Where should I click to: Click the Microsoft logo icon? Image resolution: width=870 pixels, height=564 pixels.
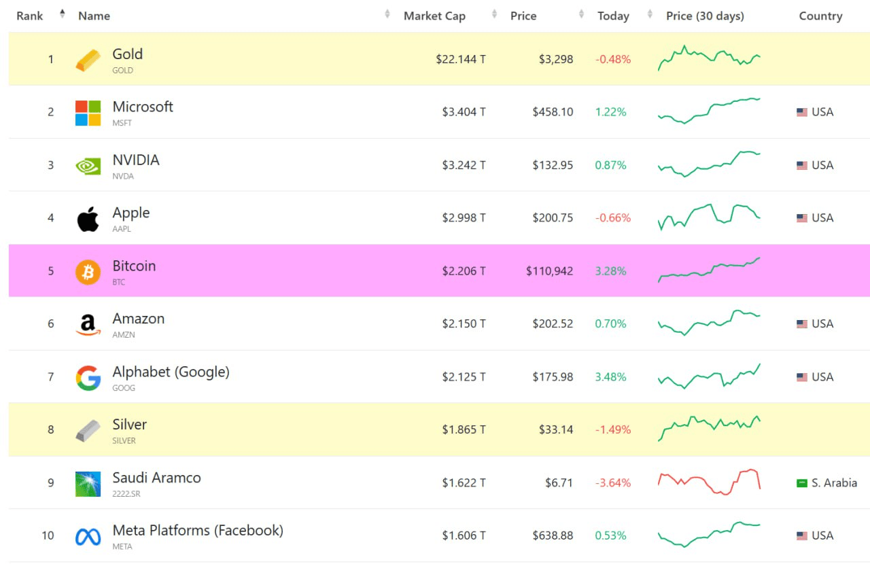point(88,113)
